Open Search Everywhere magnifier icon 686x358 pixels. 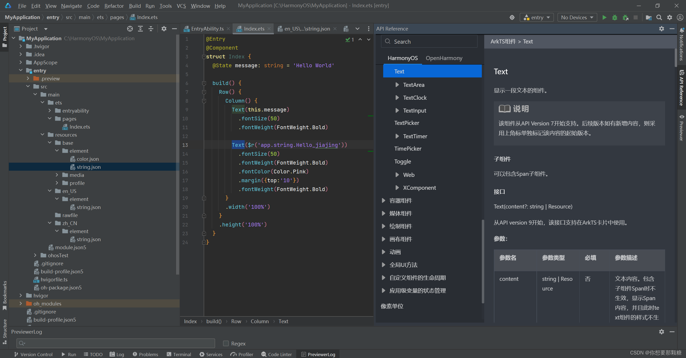click(x=659, y=17)
